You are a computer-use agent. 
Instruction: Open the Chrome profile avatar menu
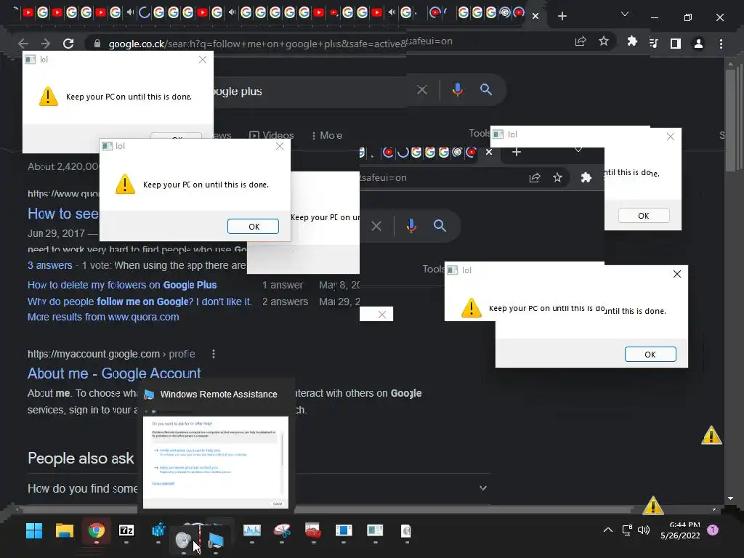click(x=698, y=44)
